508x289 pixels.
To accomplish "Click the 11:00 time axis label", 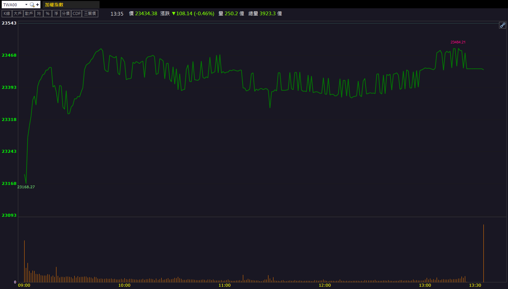I will 225,285.
